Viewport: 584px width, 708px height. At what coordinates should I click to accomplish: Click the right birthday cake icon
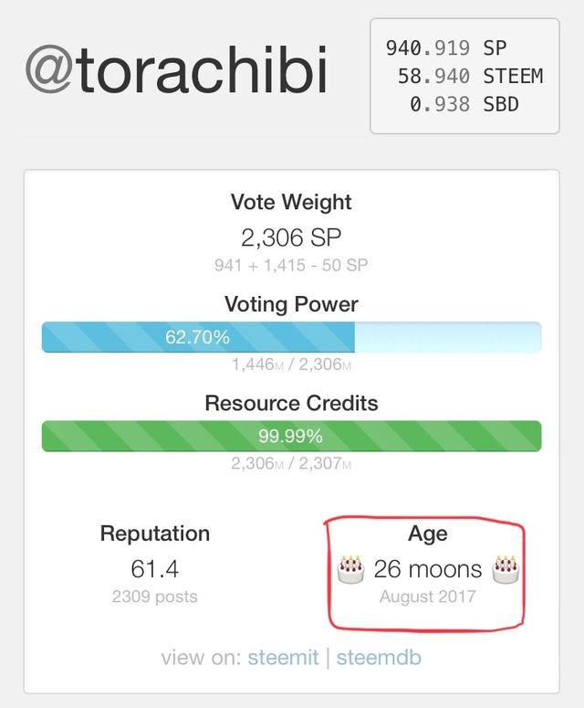(x=505, y=570)
